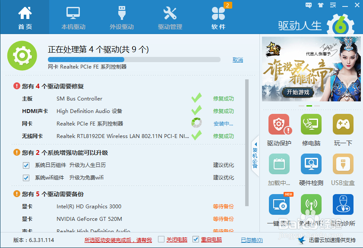Click the version 6.3.31.114 label
Image resolution: width=363 pixels, height=248 pixels.
[x=34, y=240]
